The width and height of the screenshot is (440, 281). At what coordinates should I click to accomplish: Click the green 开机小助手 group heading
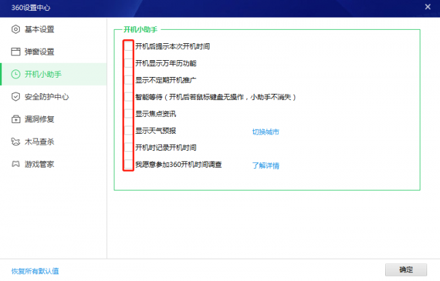coord(140,30)
